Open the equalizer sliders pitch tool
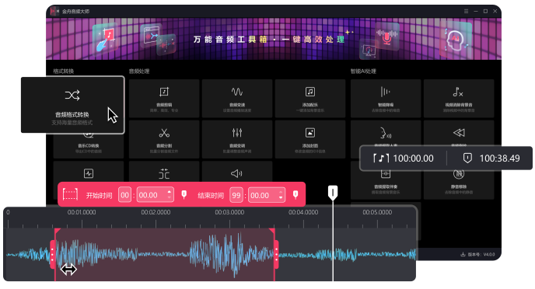 pyautogui.click(x=237, y=139)
